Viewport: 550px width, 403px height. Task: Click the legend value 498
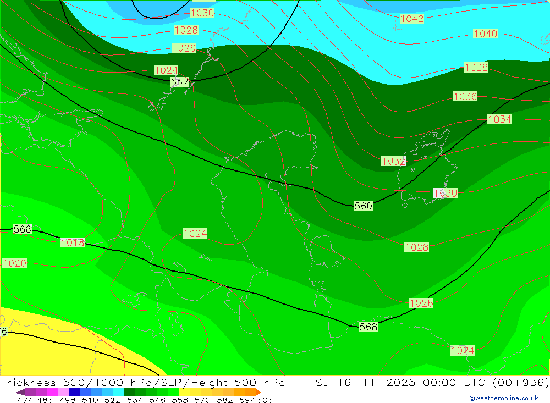click(67, 400)
